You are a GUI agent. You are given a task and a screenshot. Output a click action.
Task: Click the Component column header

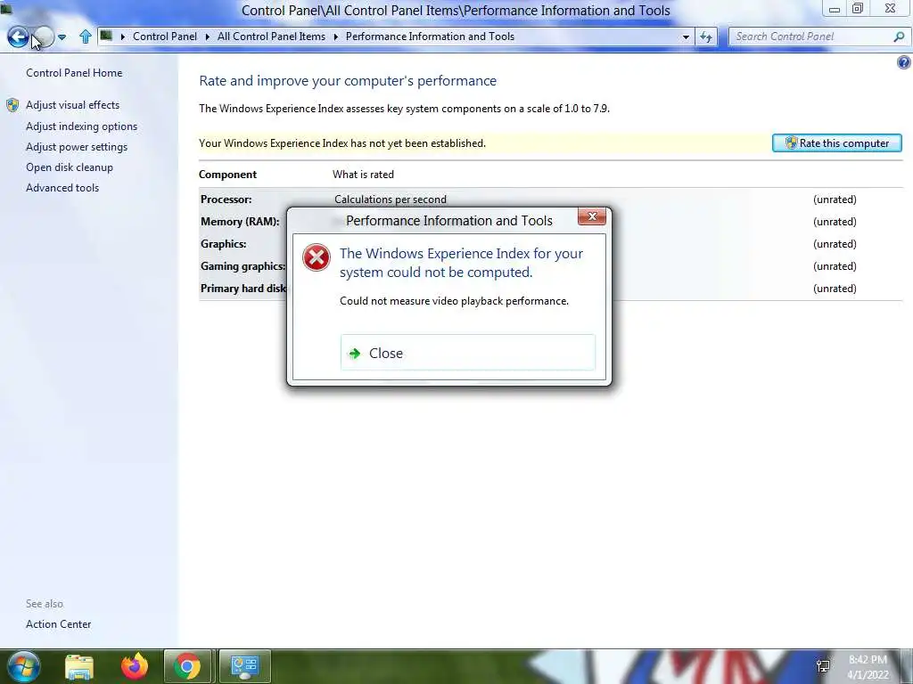click(227, 175)
